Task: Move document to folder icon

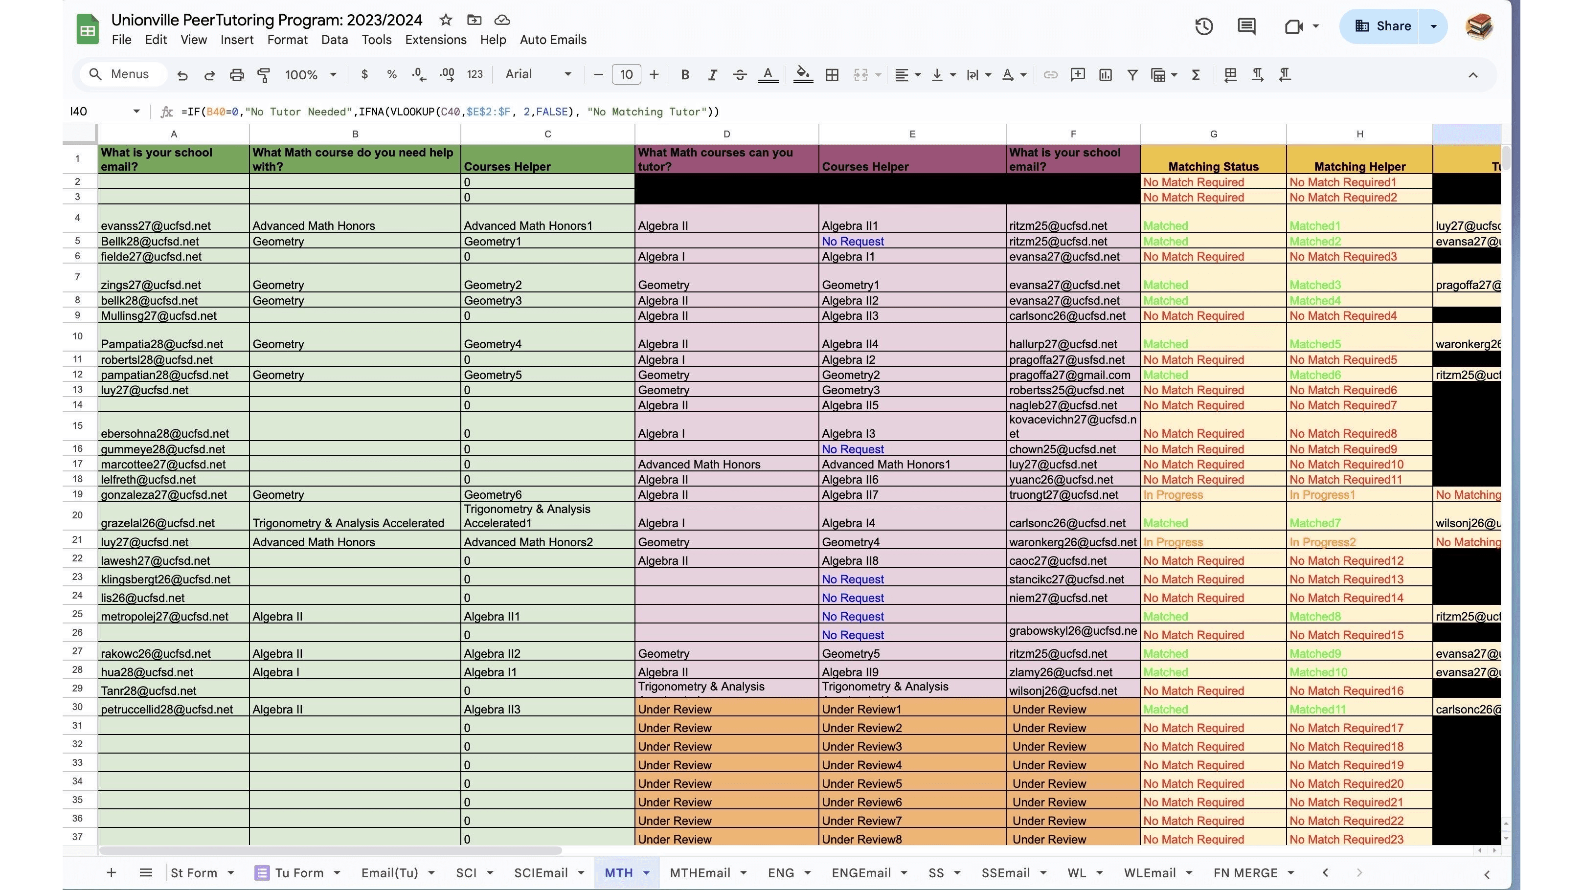Action: click(474, 20)
